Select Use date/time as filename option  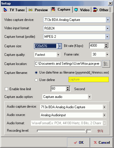(36, 73)
